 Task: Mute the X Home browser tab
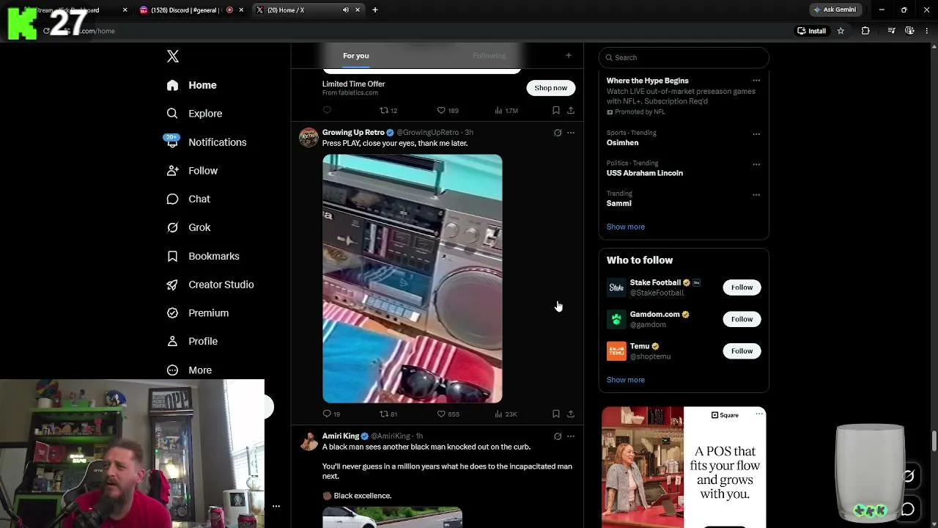point(345,10)
